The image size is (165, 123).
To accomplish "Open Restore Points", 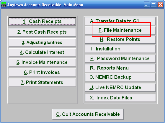I will click(x=120, y=40).
